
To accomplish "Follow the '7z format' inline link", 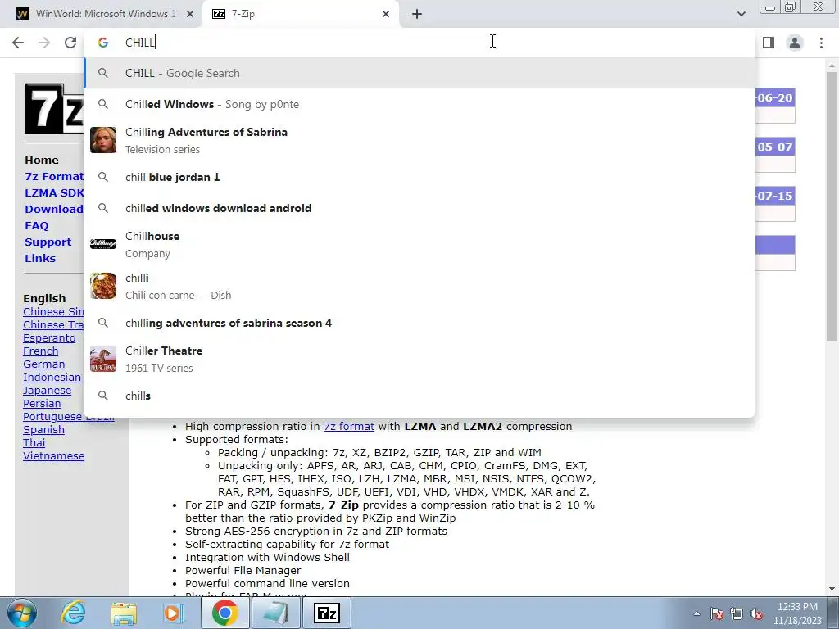I will pos(349,426).
